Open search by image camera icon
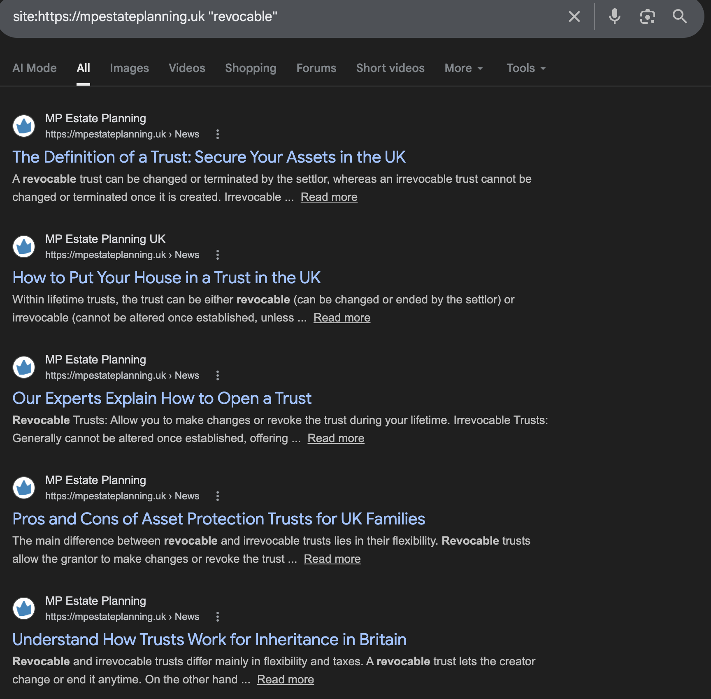This screenshot has height=699, width=711. pyautogui.click(x=647, y=17)
